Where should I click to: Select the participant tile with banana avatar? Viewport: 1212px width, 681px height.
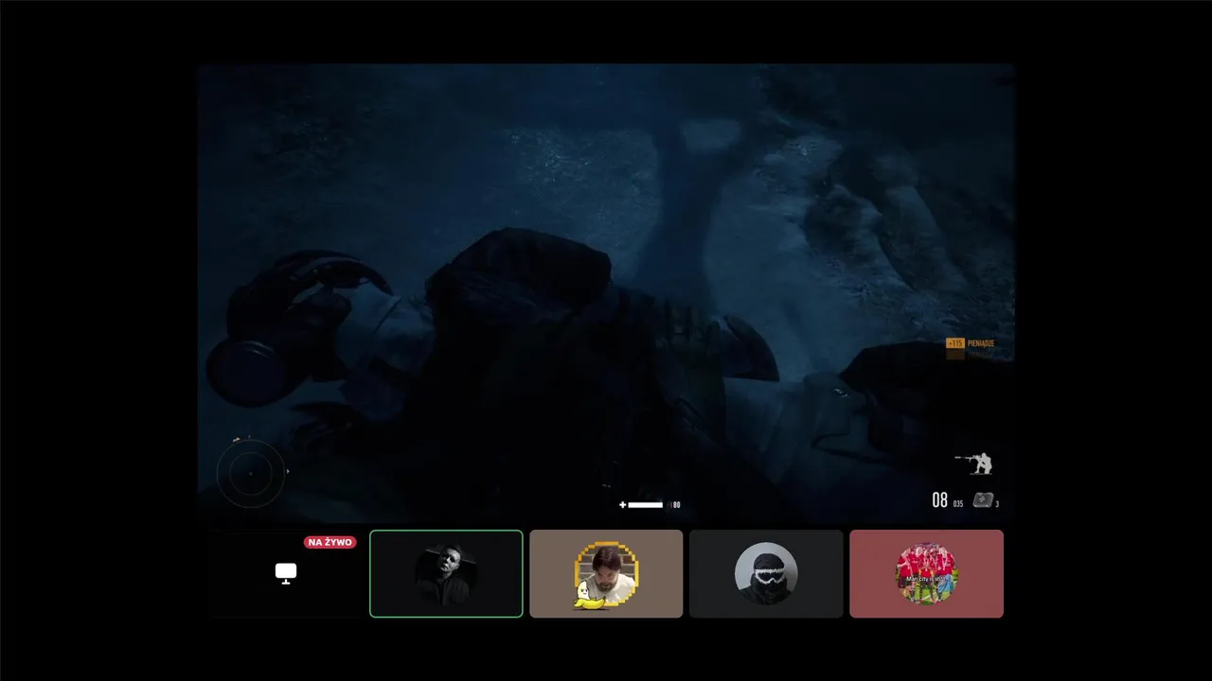[606, 574]
